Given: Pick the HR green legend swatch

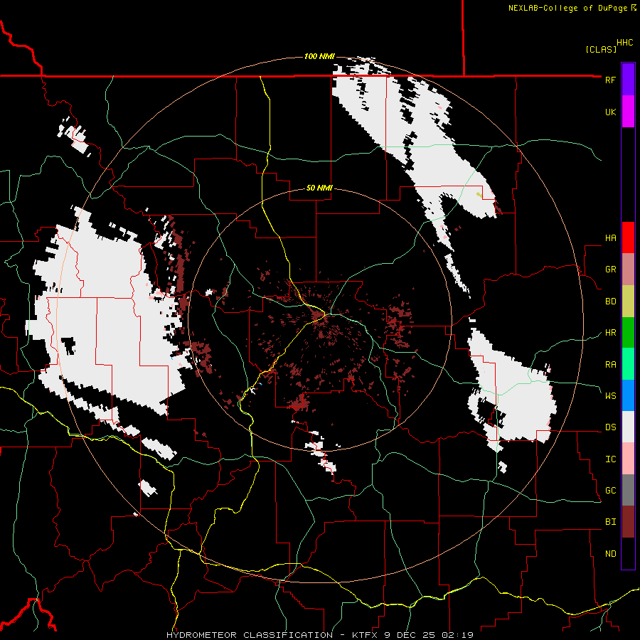Looking at the screenshot, I should point(628,333).
